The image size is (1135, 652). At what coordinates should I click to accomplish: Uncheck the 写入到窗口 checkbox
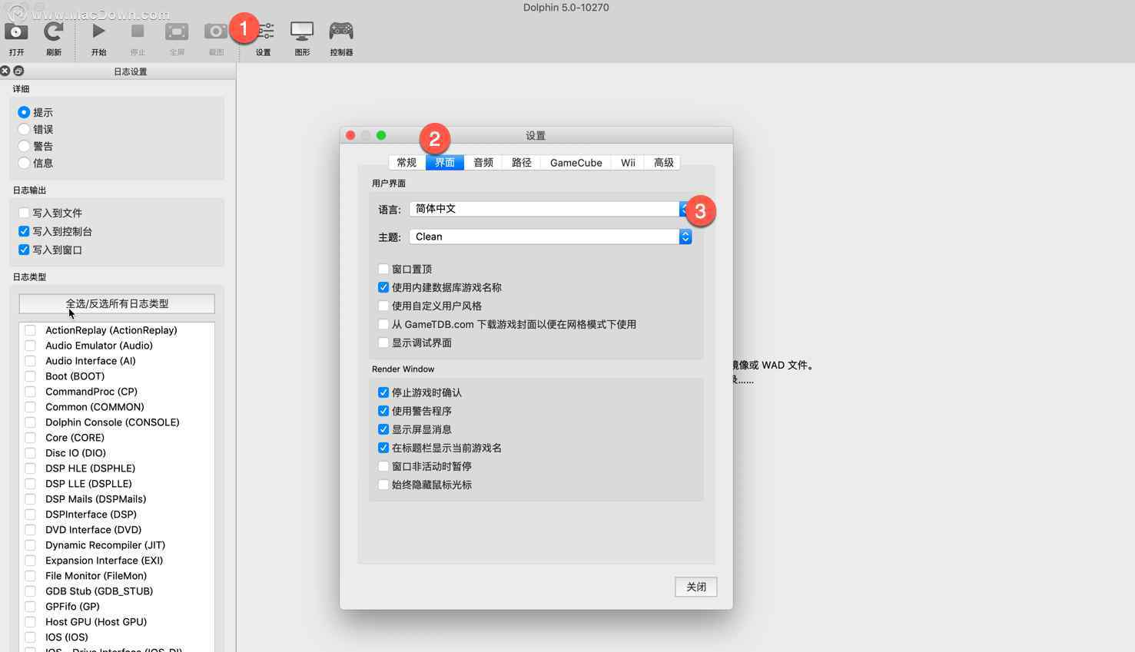point(24,250)
